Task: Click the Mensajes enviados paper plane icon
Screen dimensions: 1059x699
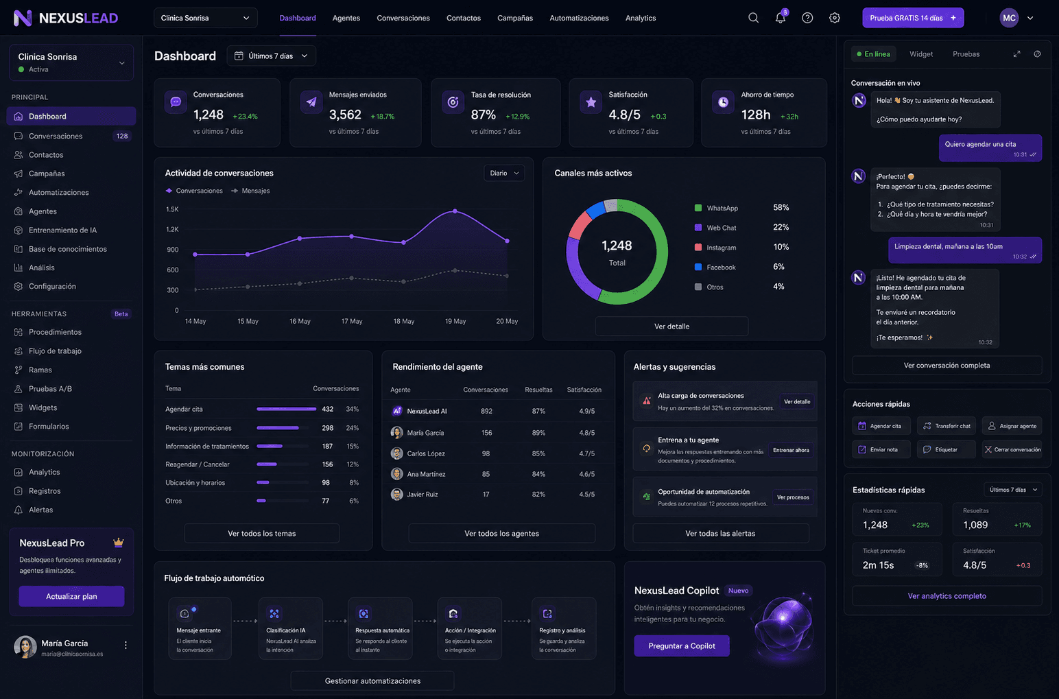Action: point(311,102)
